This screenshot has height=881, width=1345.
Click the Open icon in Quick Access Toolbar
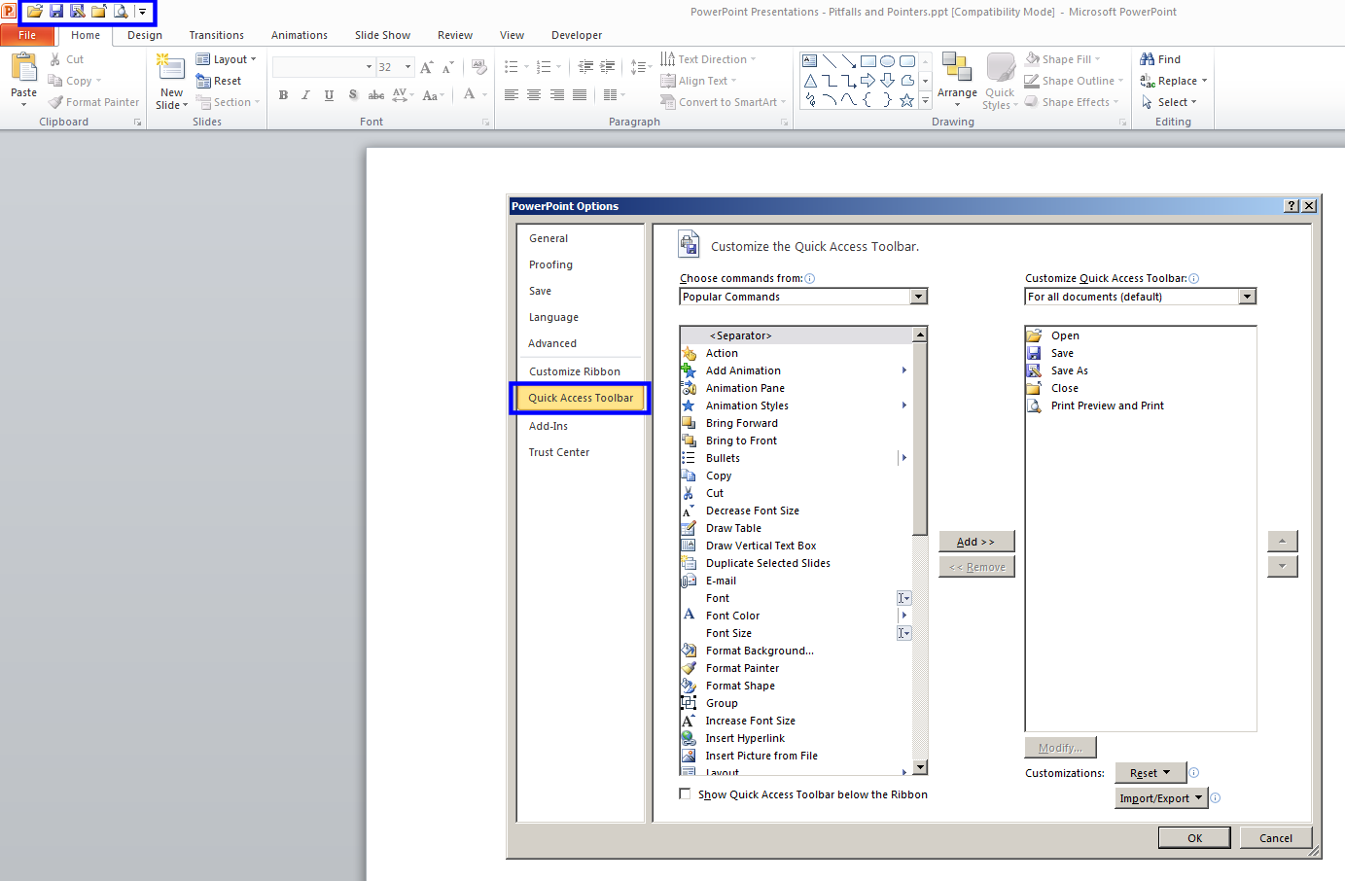pyautogui.click(x=34, y=12)
